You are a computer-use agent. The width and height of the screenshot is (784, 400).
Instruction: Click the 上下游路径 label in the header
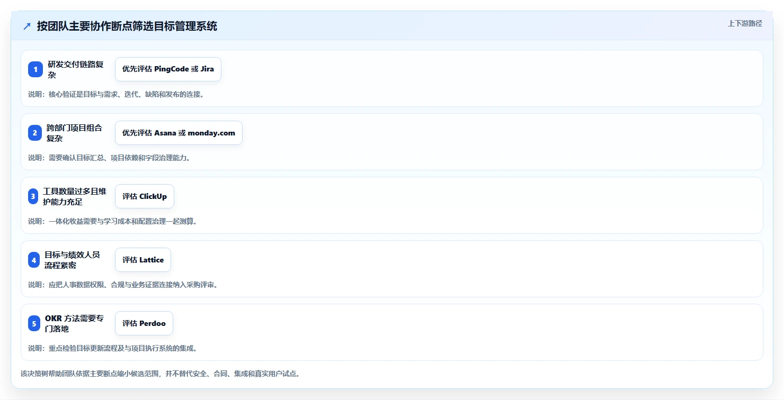pyautogui.click(x=745, y=23)
